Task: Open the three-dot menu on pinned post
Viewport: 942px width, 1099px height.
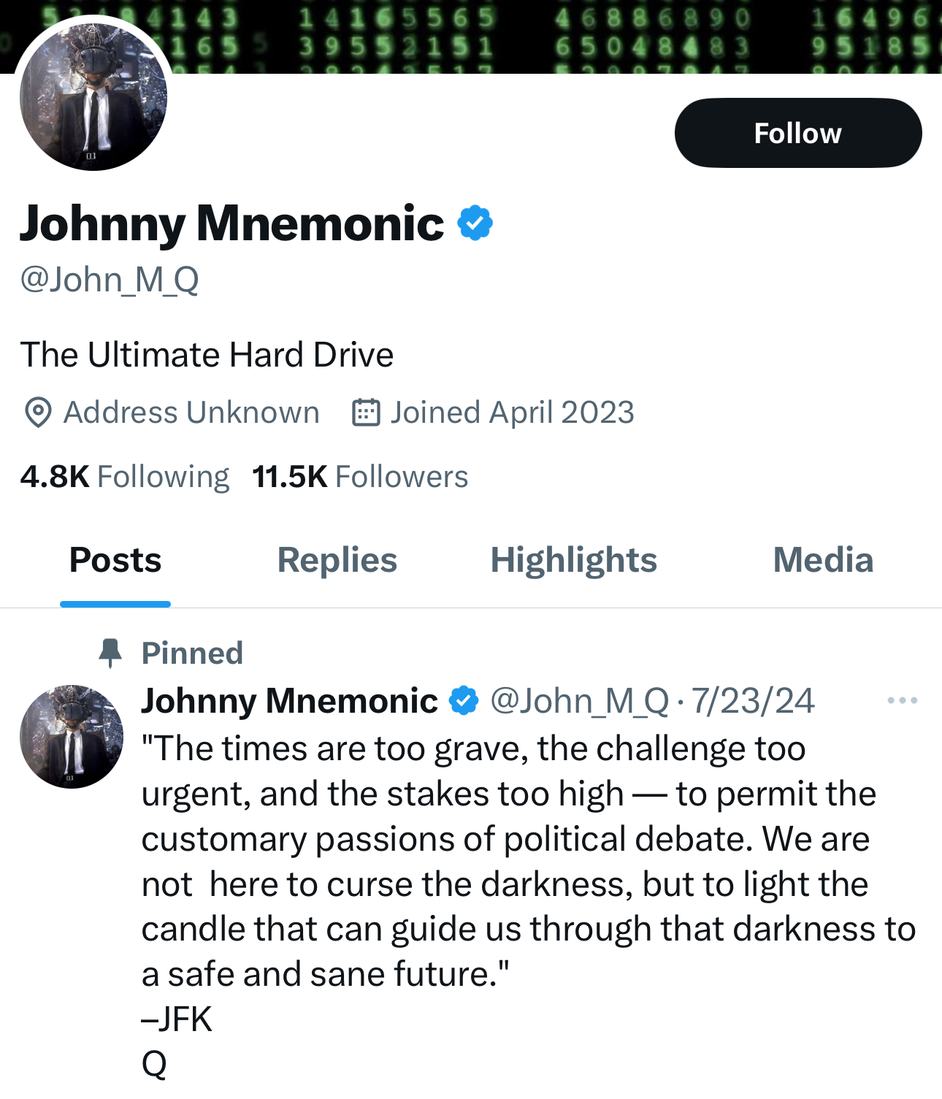Action: [902, 701]
